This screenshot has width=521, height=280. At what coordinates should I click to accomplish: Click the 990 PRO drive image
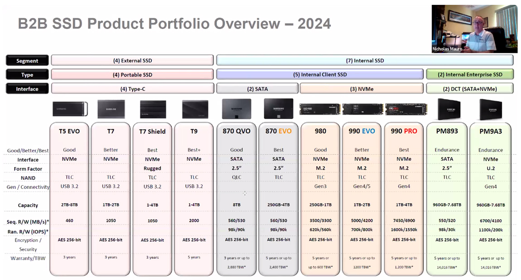pyautogui.click(x=405, y=108)
